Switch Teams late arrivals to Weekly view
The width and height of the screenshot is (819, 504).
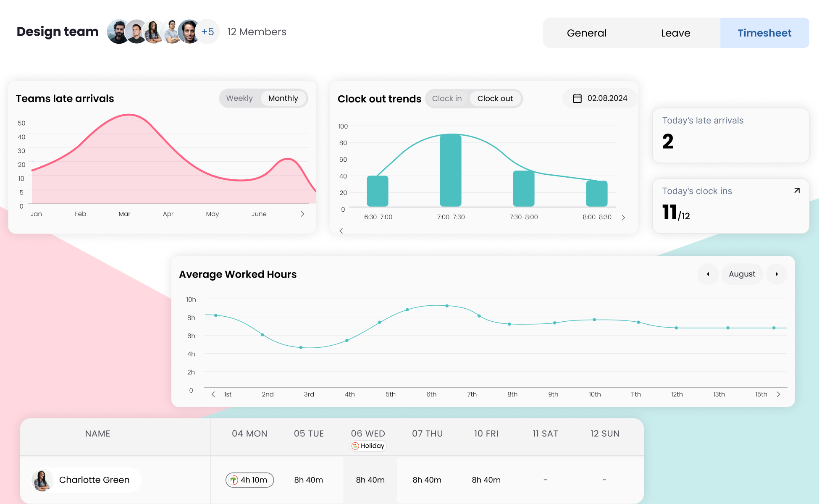pos(239,98)
